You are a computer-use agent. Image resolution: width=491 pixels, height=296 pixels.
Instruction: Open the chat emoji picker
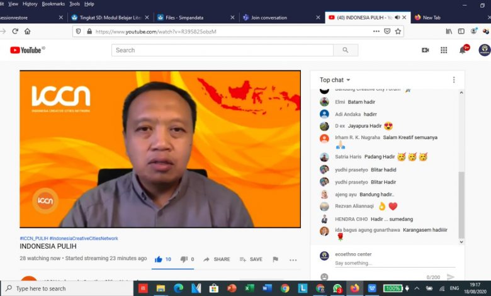pos(324,277)
